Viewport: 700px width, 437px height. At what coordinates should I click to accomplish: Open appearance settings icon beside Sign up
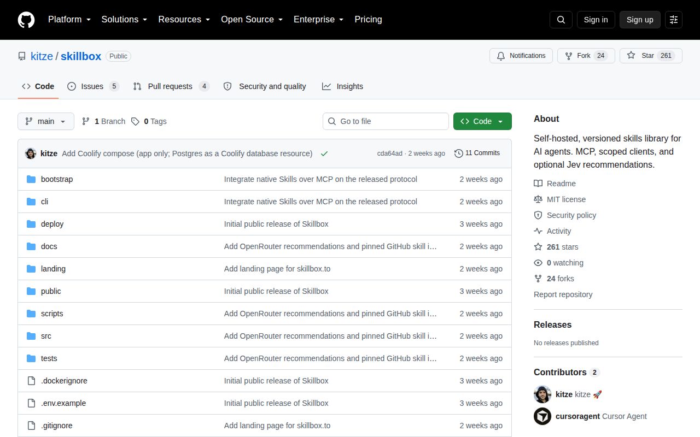coord(674,20)
